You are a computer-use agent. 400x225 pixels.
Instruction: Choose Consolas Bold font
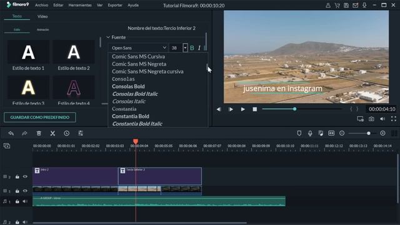pyautogui.click(x=128, y=86)
